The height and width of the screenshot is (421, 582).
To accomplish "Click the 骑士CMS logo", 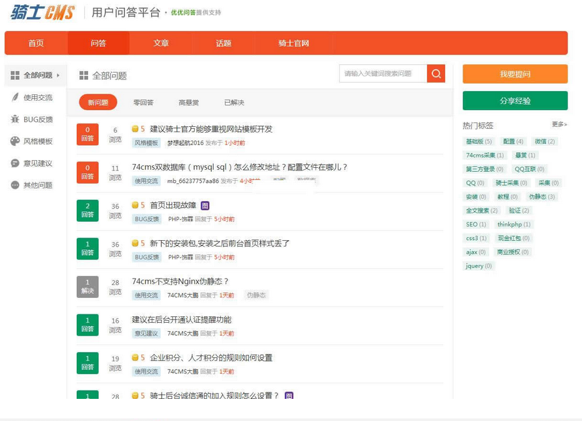I will [42, 12].
